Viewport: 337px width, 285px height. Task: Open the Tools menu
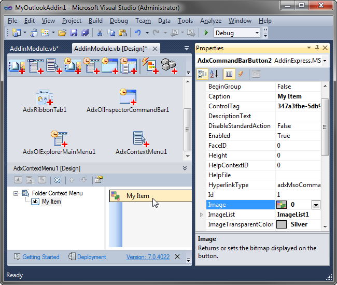pos(185,21)
